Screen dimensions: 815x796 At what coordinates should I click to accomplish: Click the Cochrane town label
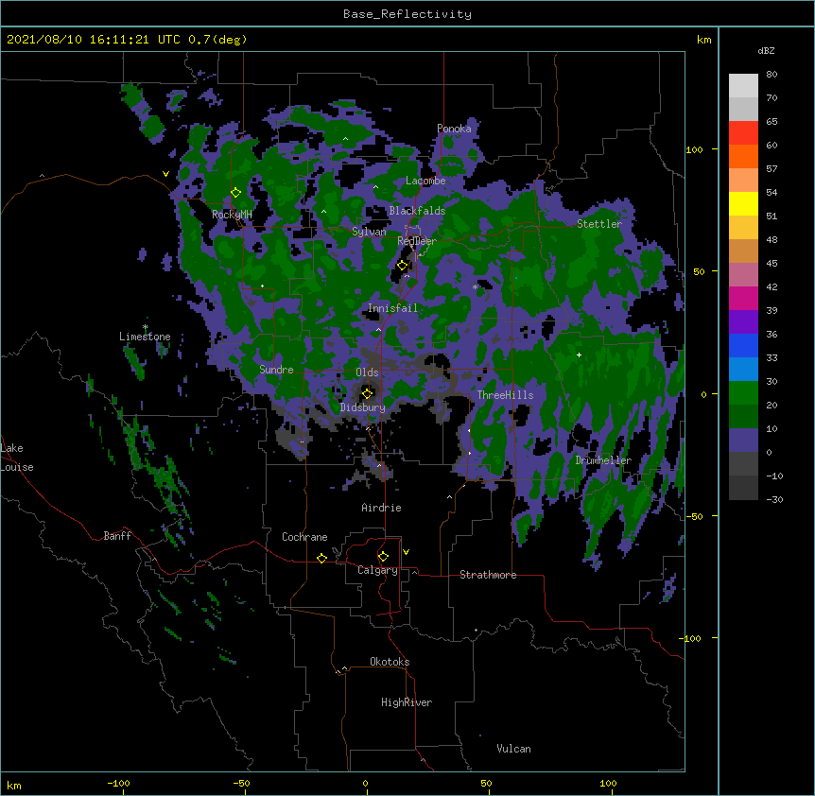click(x=304, y=537)
